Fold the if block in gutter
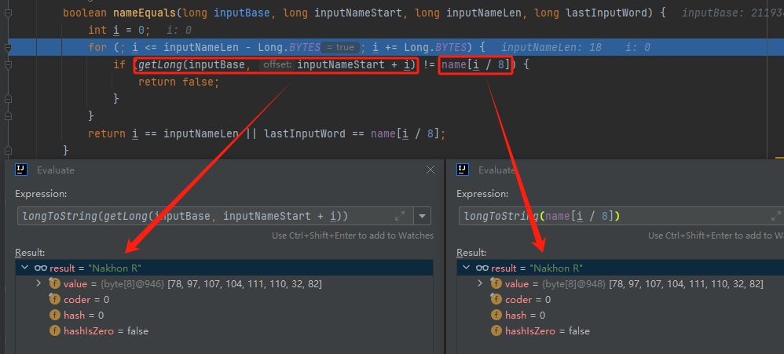Screen dimensions: 784x354 tap(7, 65)
